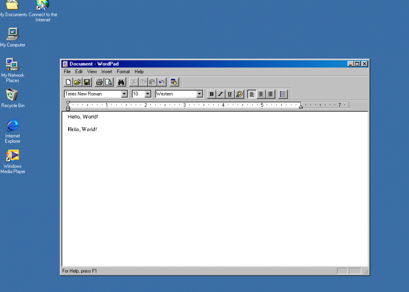409x292 pixels.
Task: Open the Insert menu
Action: 106,71
